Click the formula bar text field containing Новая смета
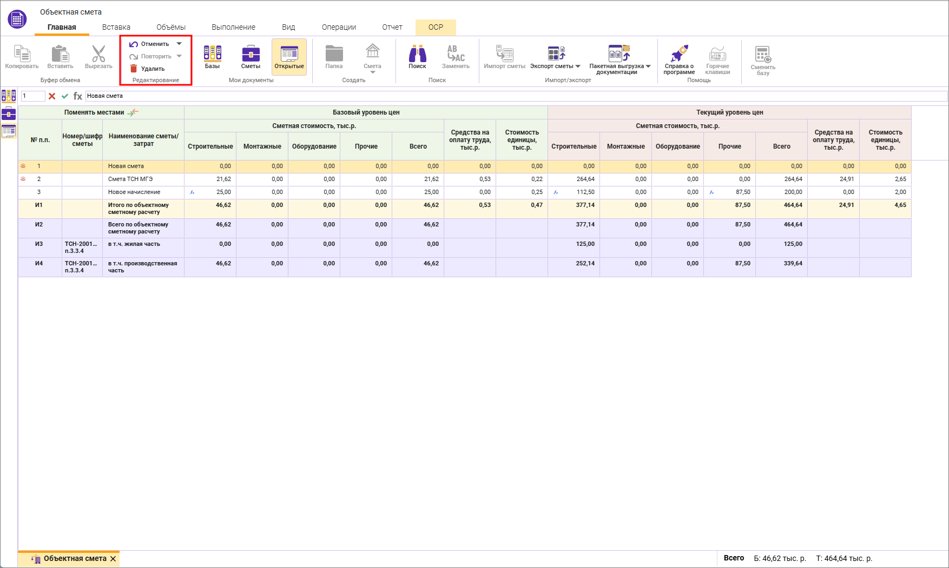The height and width of the screenshot is (568, 949). click(x=514, y=96)
